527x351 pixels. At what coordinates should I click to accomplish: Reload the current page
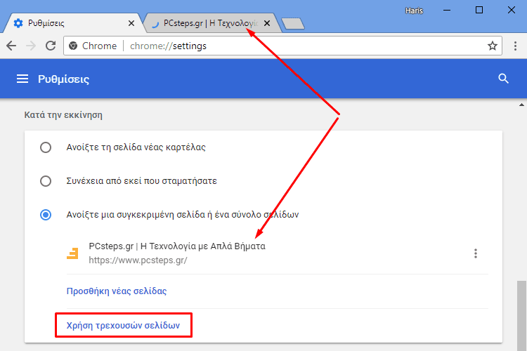pyautogui.click(x=51, y=46)
